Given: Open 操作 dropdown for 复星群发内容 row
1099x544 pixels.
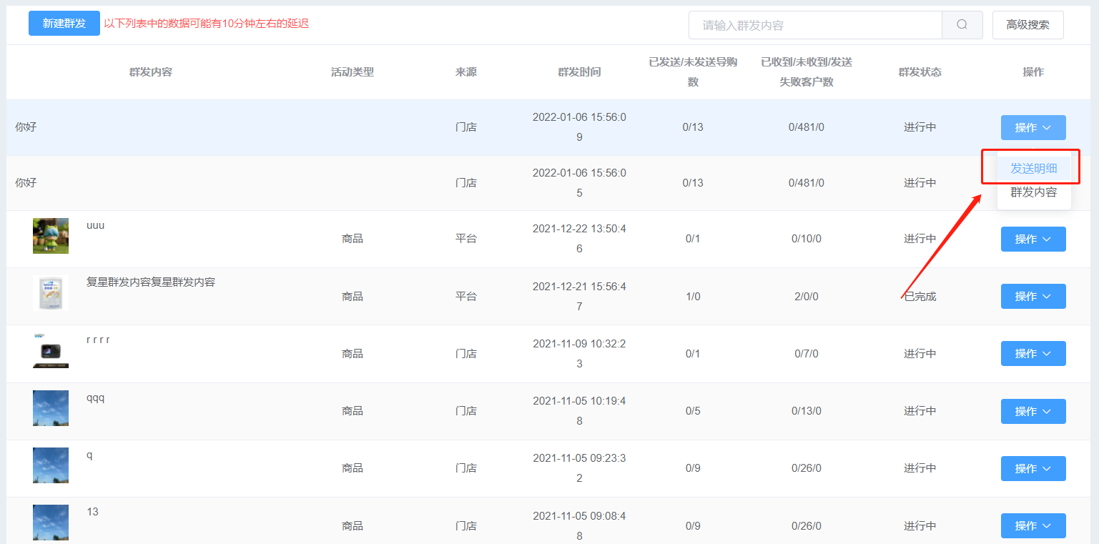Looking at the screenshot, I should (1033, 296).
